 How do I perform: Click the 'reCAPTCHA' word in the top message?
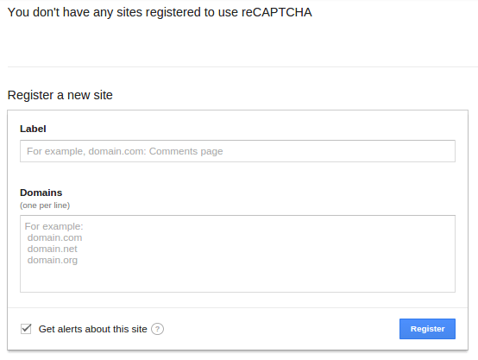point(277,12)
